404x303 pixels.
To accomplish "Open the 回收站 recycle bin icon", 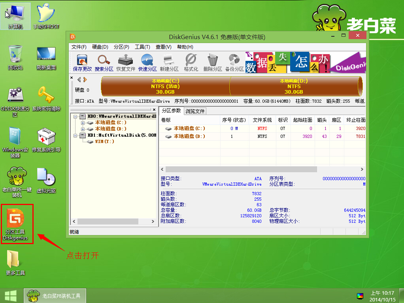I will coord(15,57).
